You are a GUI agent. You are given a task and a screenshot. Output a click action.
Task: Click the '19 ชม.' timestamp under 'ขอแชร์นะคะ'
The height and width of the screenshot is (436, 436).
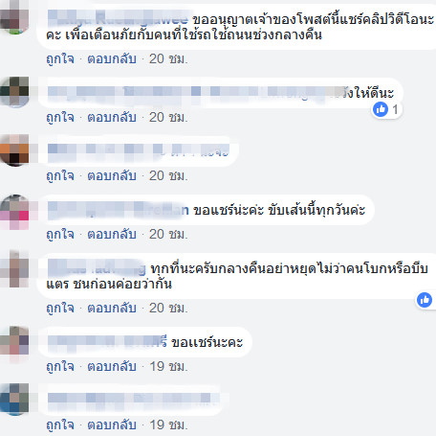coord(168,367)
